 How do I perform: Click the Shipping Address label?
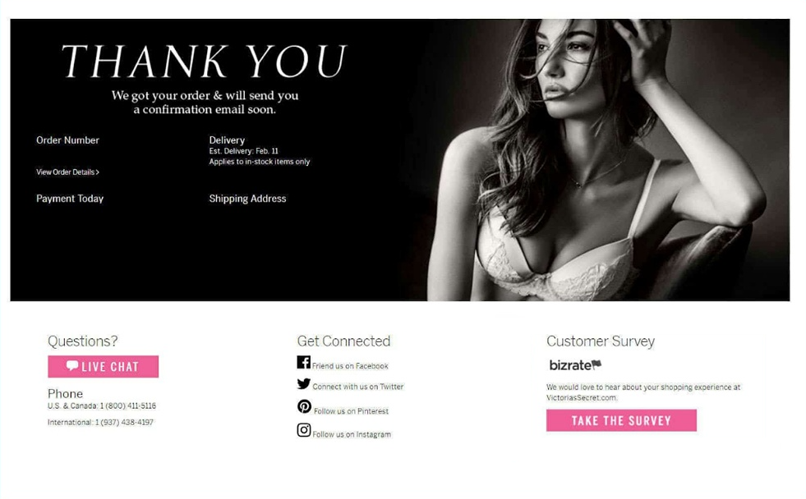(247, 199)
